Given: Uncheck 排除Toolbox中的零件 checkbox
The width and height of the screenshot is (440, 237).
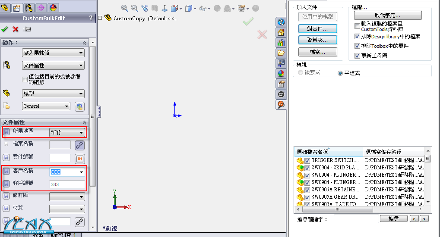Looking at the screenshot, I should [x=357, y=46].
